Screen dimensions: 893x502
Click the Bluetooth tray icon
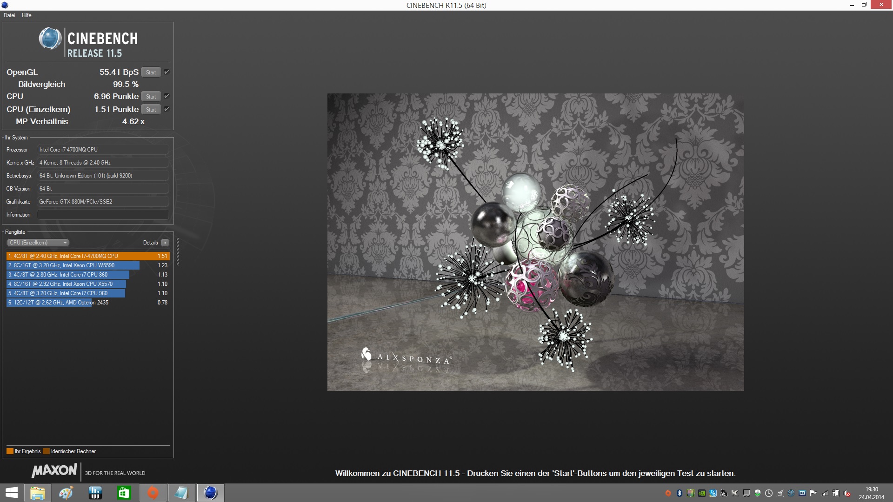click(x=679, y=493)
